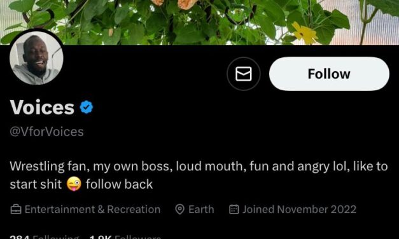Click Joined November 2022 text

[299, 210]
